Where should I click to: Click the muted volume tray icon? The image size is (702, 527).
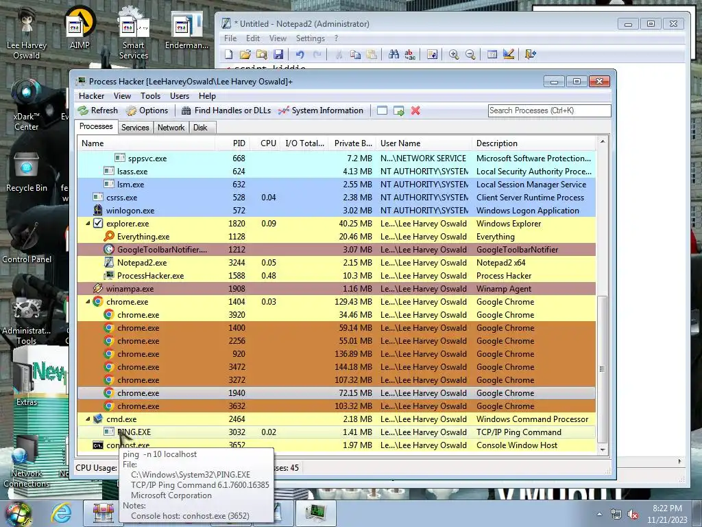(633, 515)
